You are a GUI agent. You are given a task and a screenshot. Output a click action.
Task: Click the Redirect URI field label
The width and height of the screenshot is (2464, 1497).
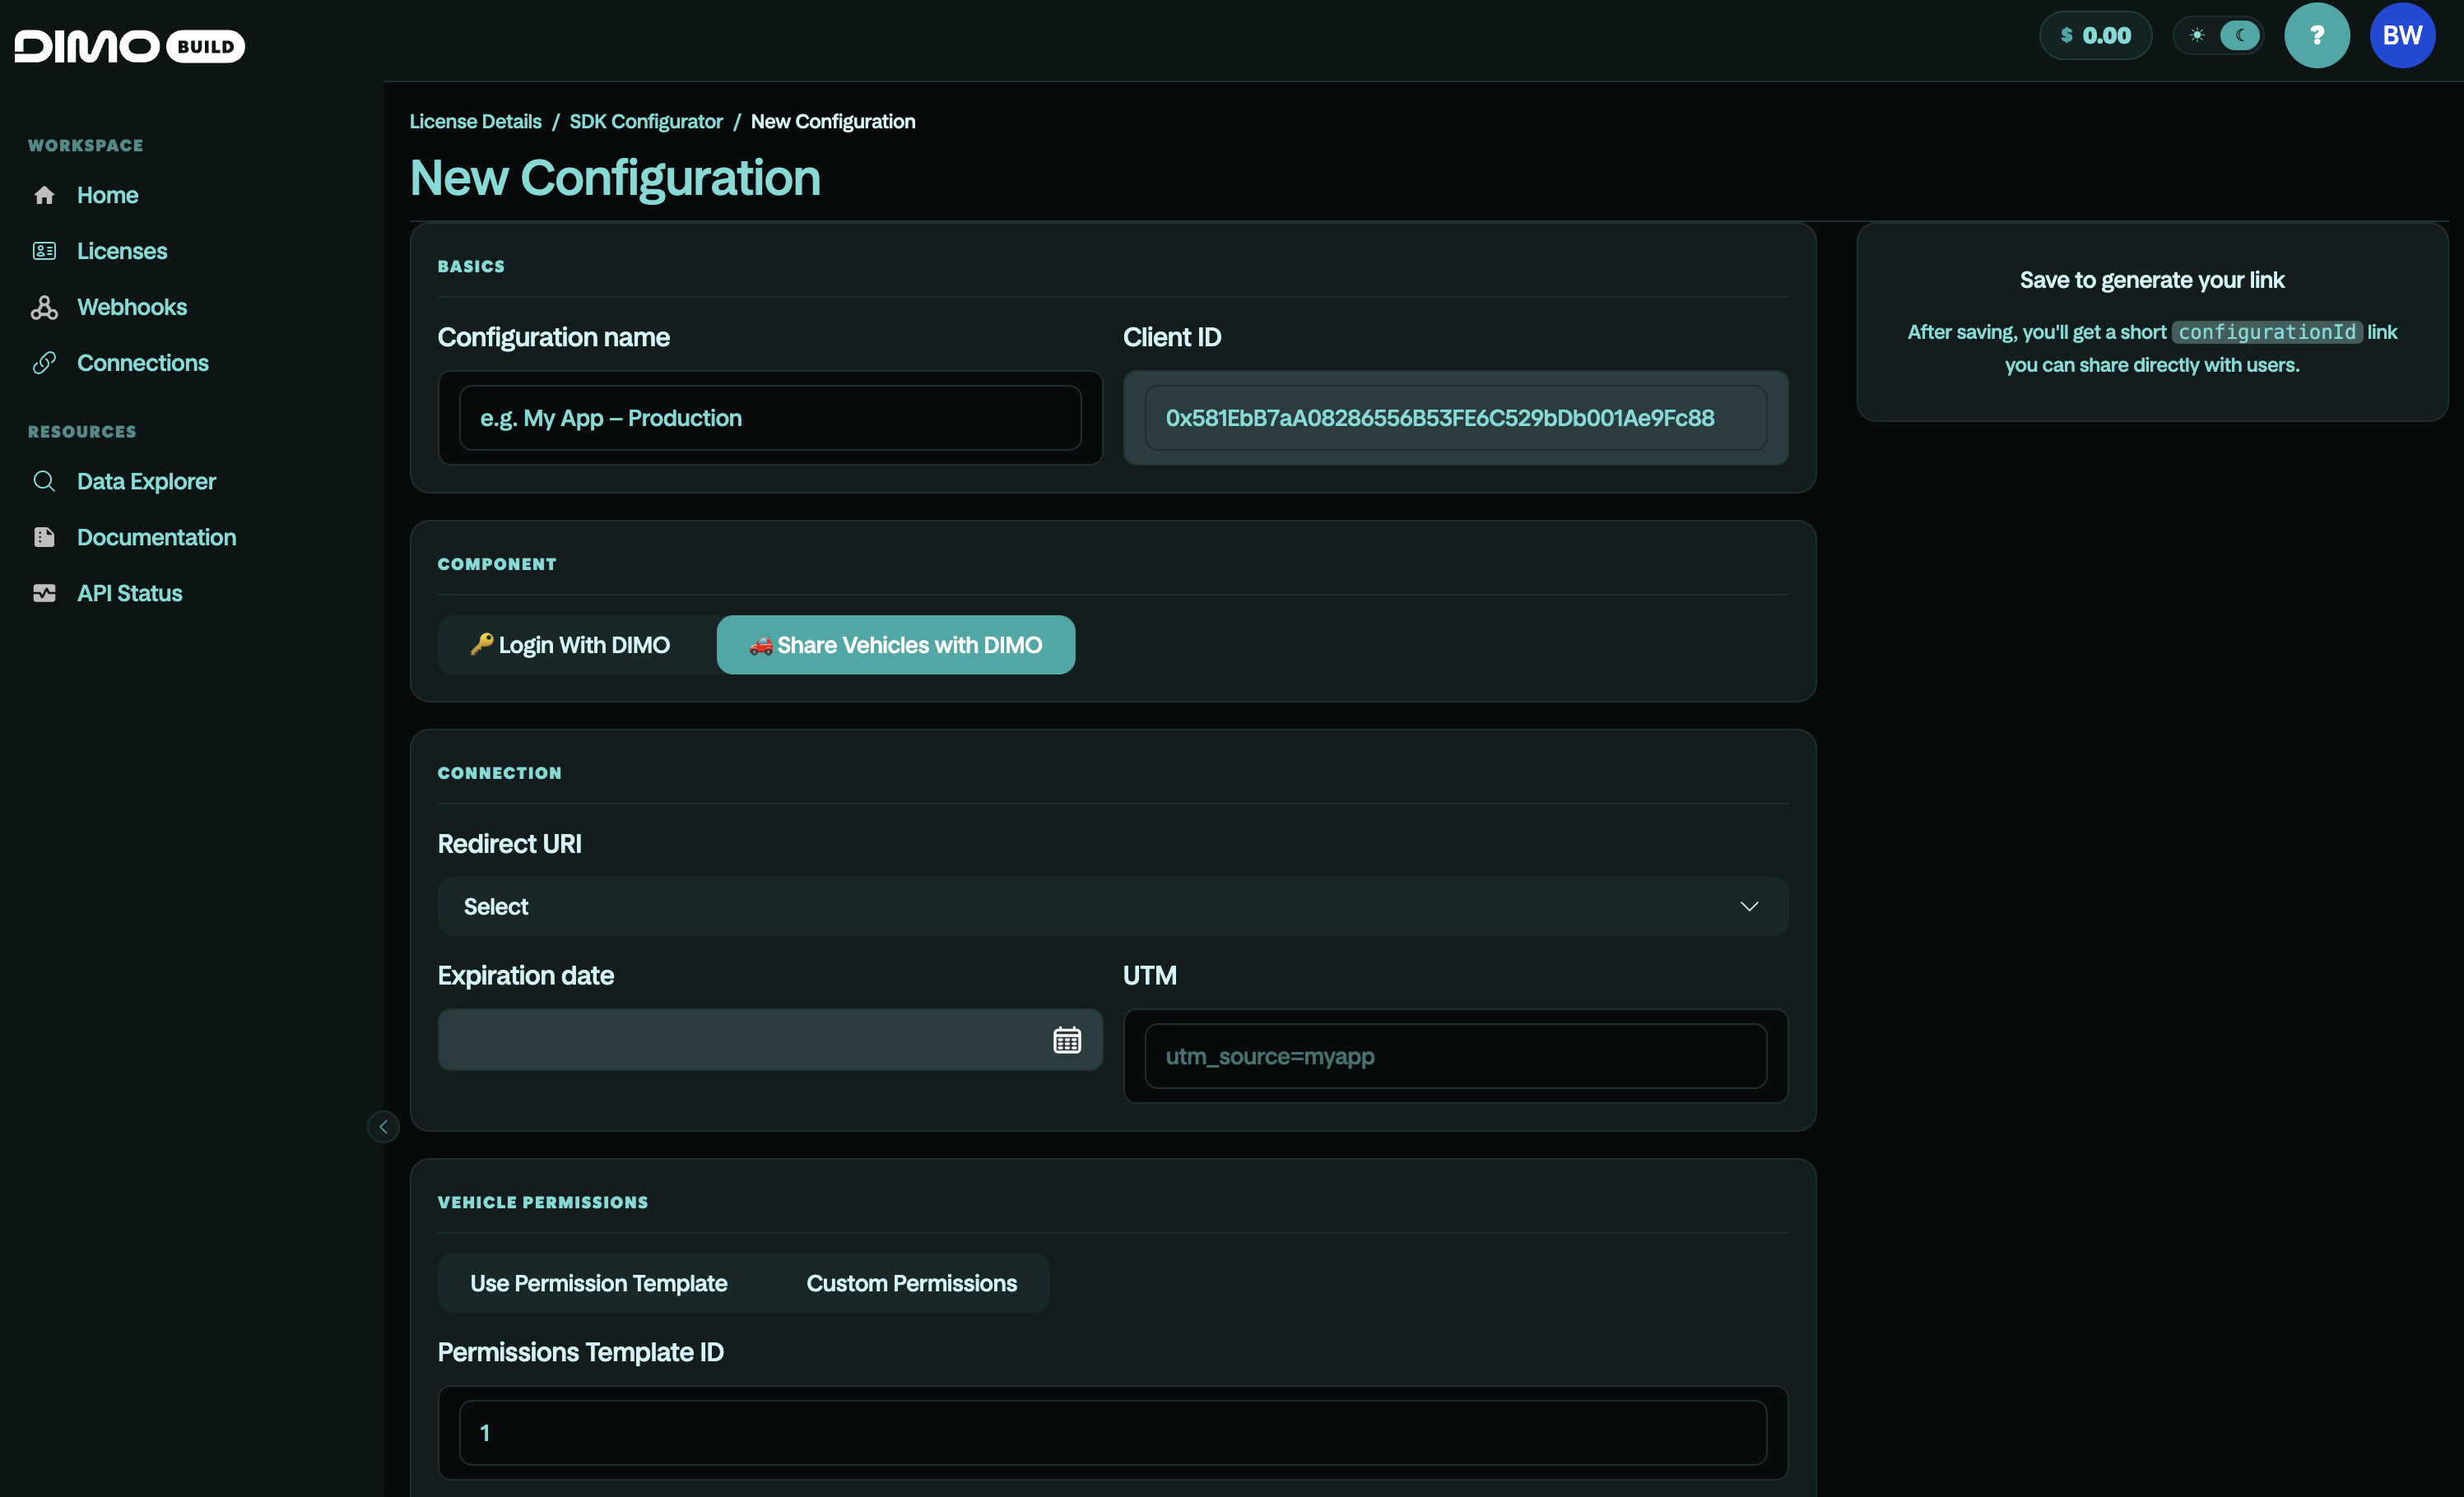pos(509,845)
